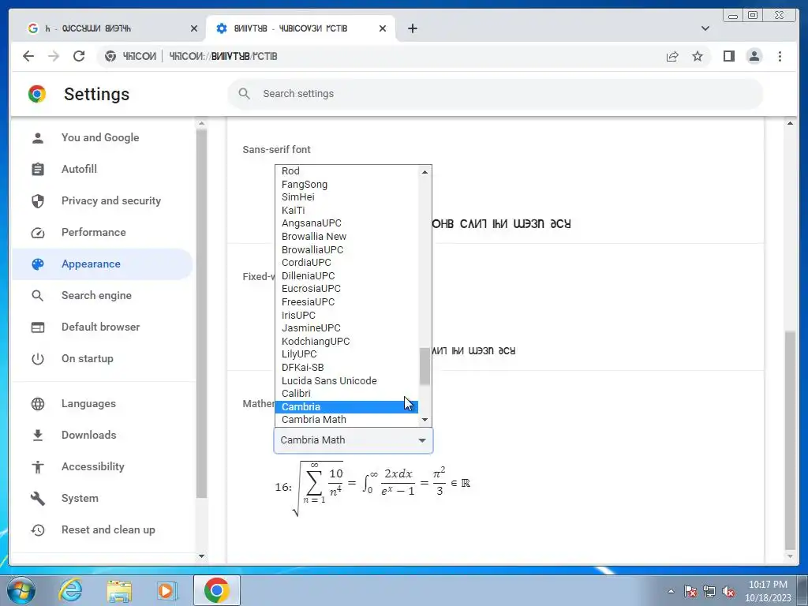
Task: Select the highlighted Cambria font option
Action: 347,406
